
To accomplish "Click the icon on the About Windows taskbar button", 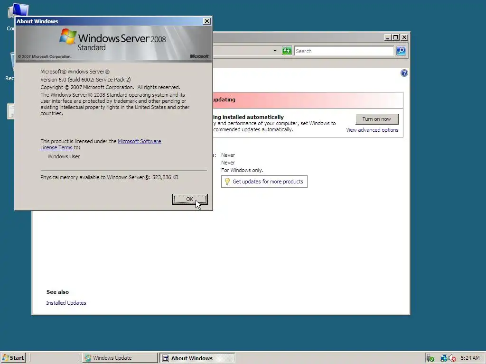I will click(x=166, y=358).
